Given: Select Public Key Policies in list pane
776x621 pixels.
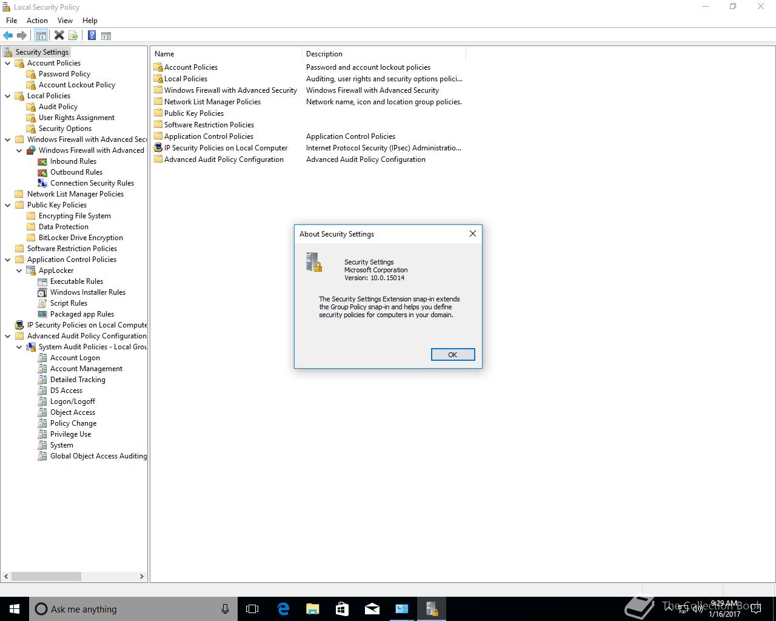Looking at the screenshot, I should coord(194,113).
